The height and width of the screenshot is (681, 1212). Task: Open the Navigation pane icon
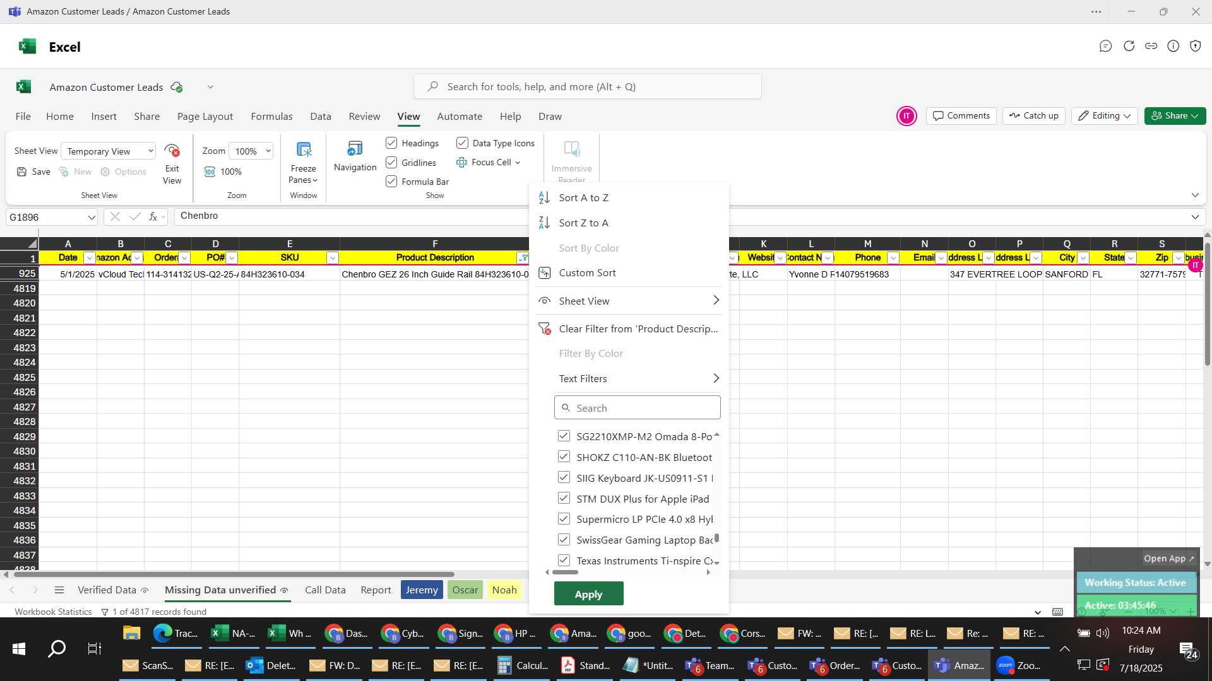[x=355, y=149]
